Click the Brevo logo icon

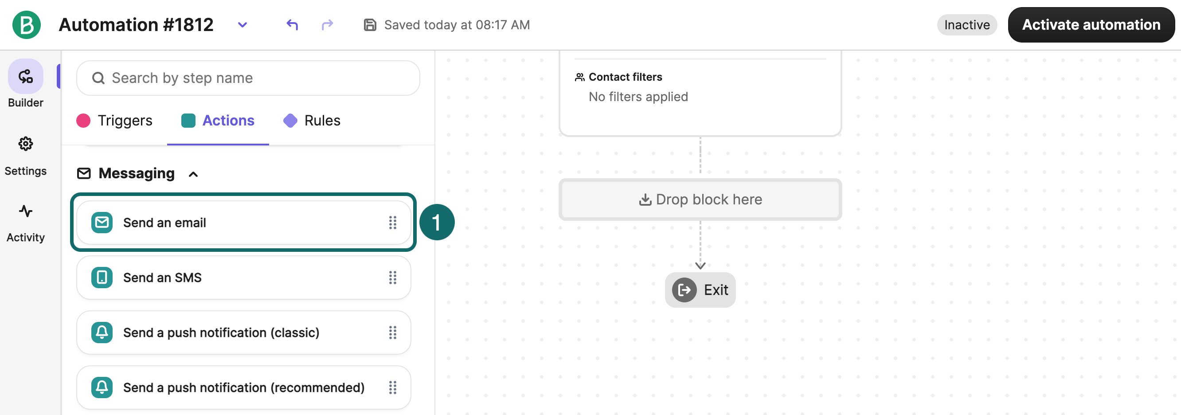click(26, 25)
